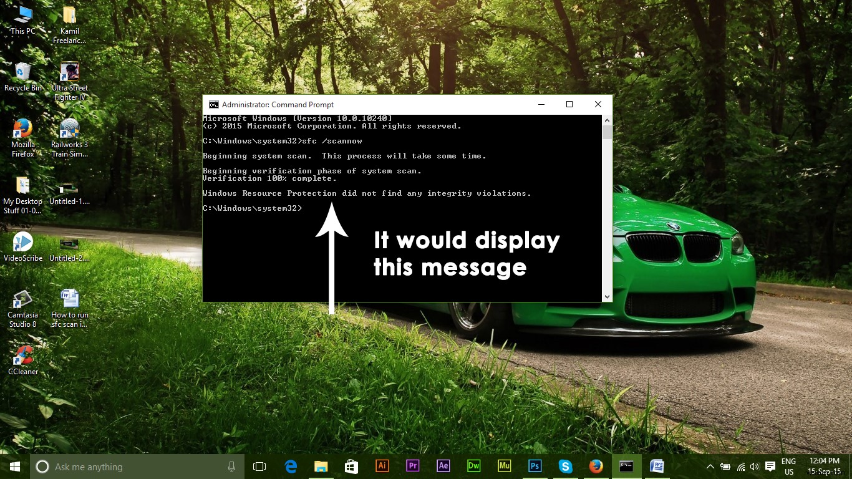Launch Ultra Street Fighter IV shortcut

click(69, 82)
